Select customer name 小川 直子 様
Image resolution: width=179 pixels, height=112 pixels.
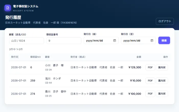coord(54,65)
